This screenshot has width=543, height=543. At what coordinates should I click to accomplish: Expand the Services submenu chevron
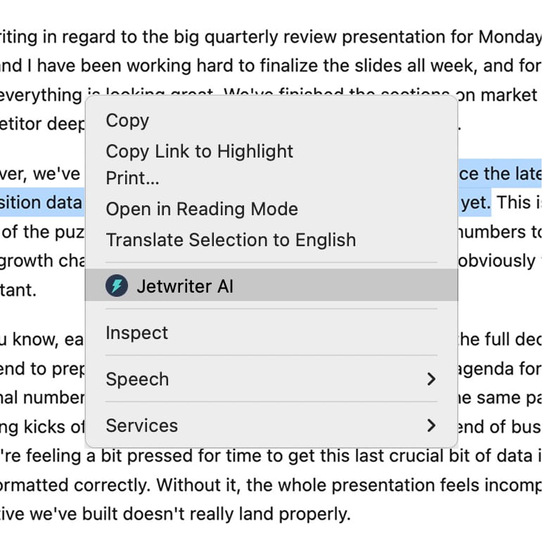431,426
